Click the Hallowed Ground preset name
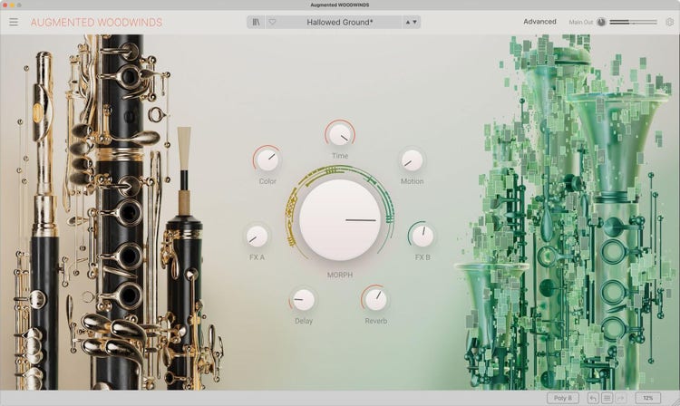The image size is (680, 406). tap(340, 22)
